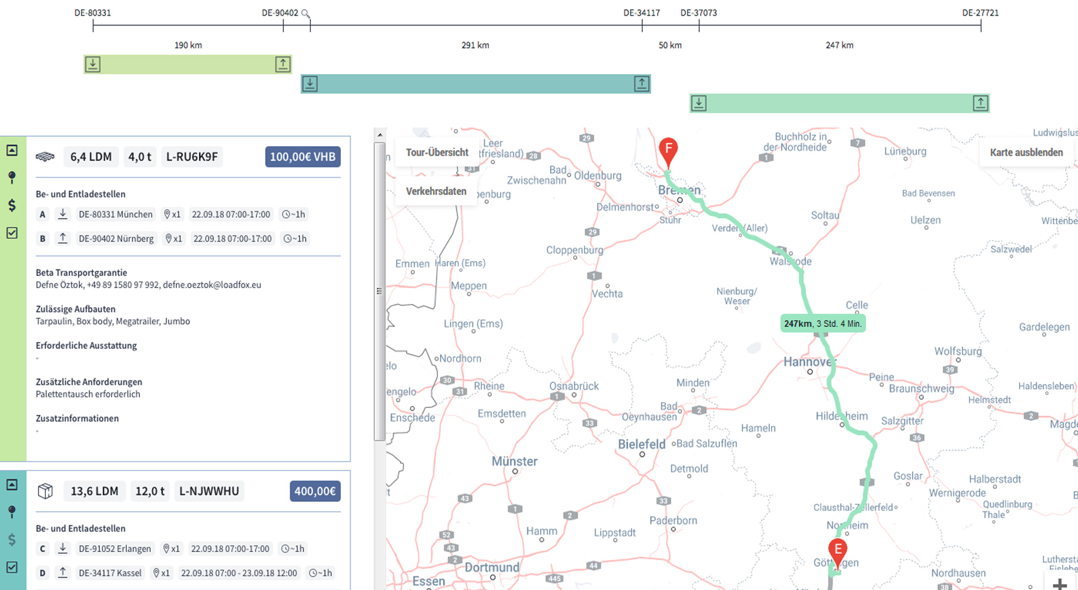Viewport: 1078px width, 590px height.
Task: Click unloading icon on the 247 km bar
Action: tap(980, 103)
